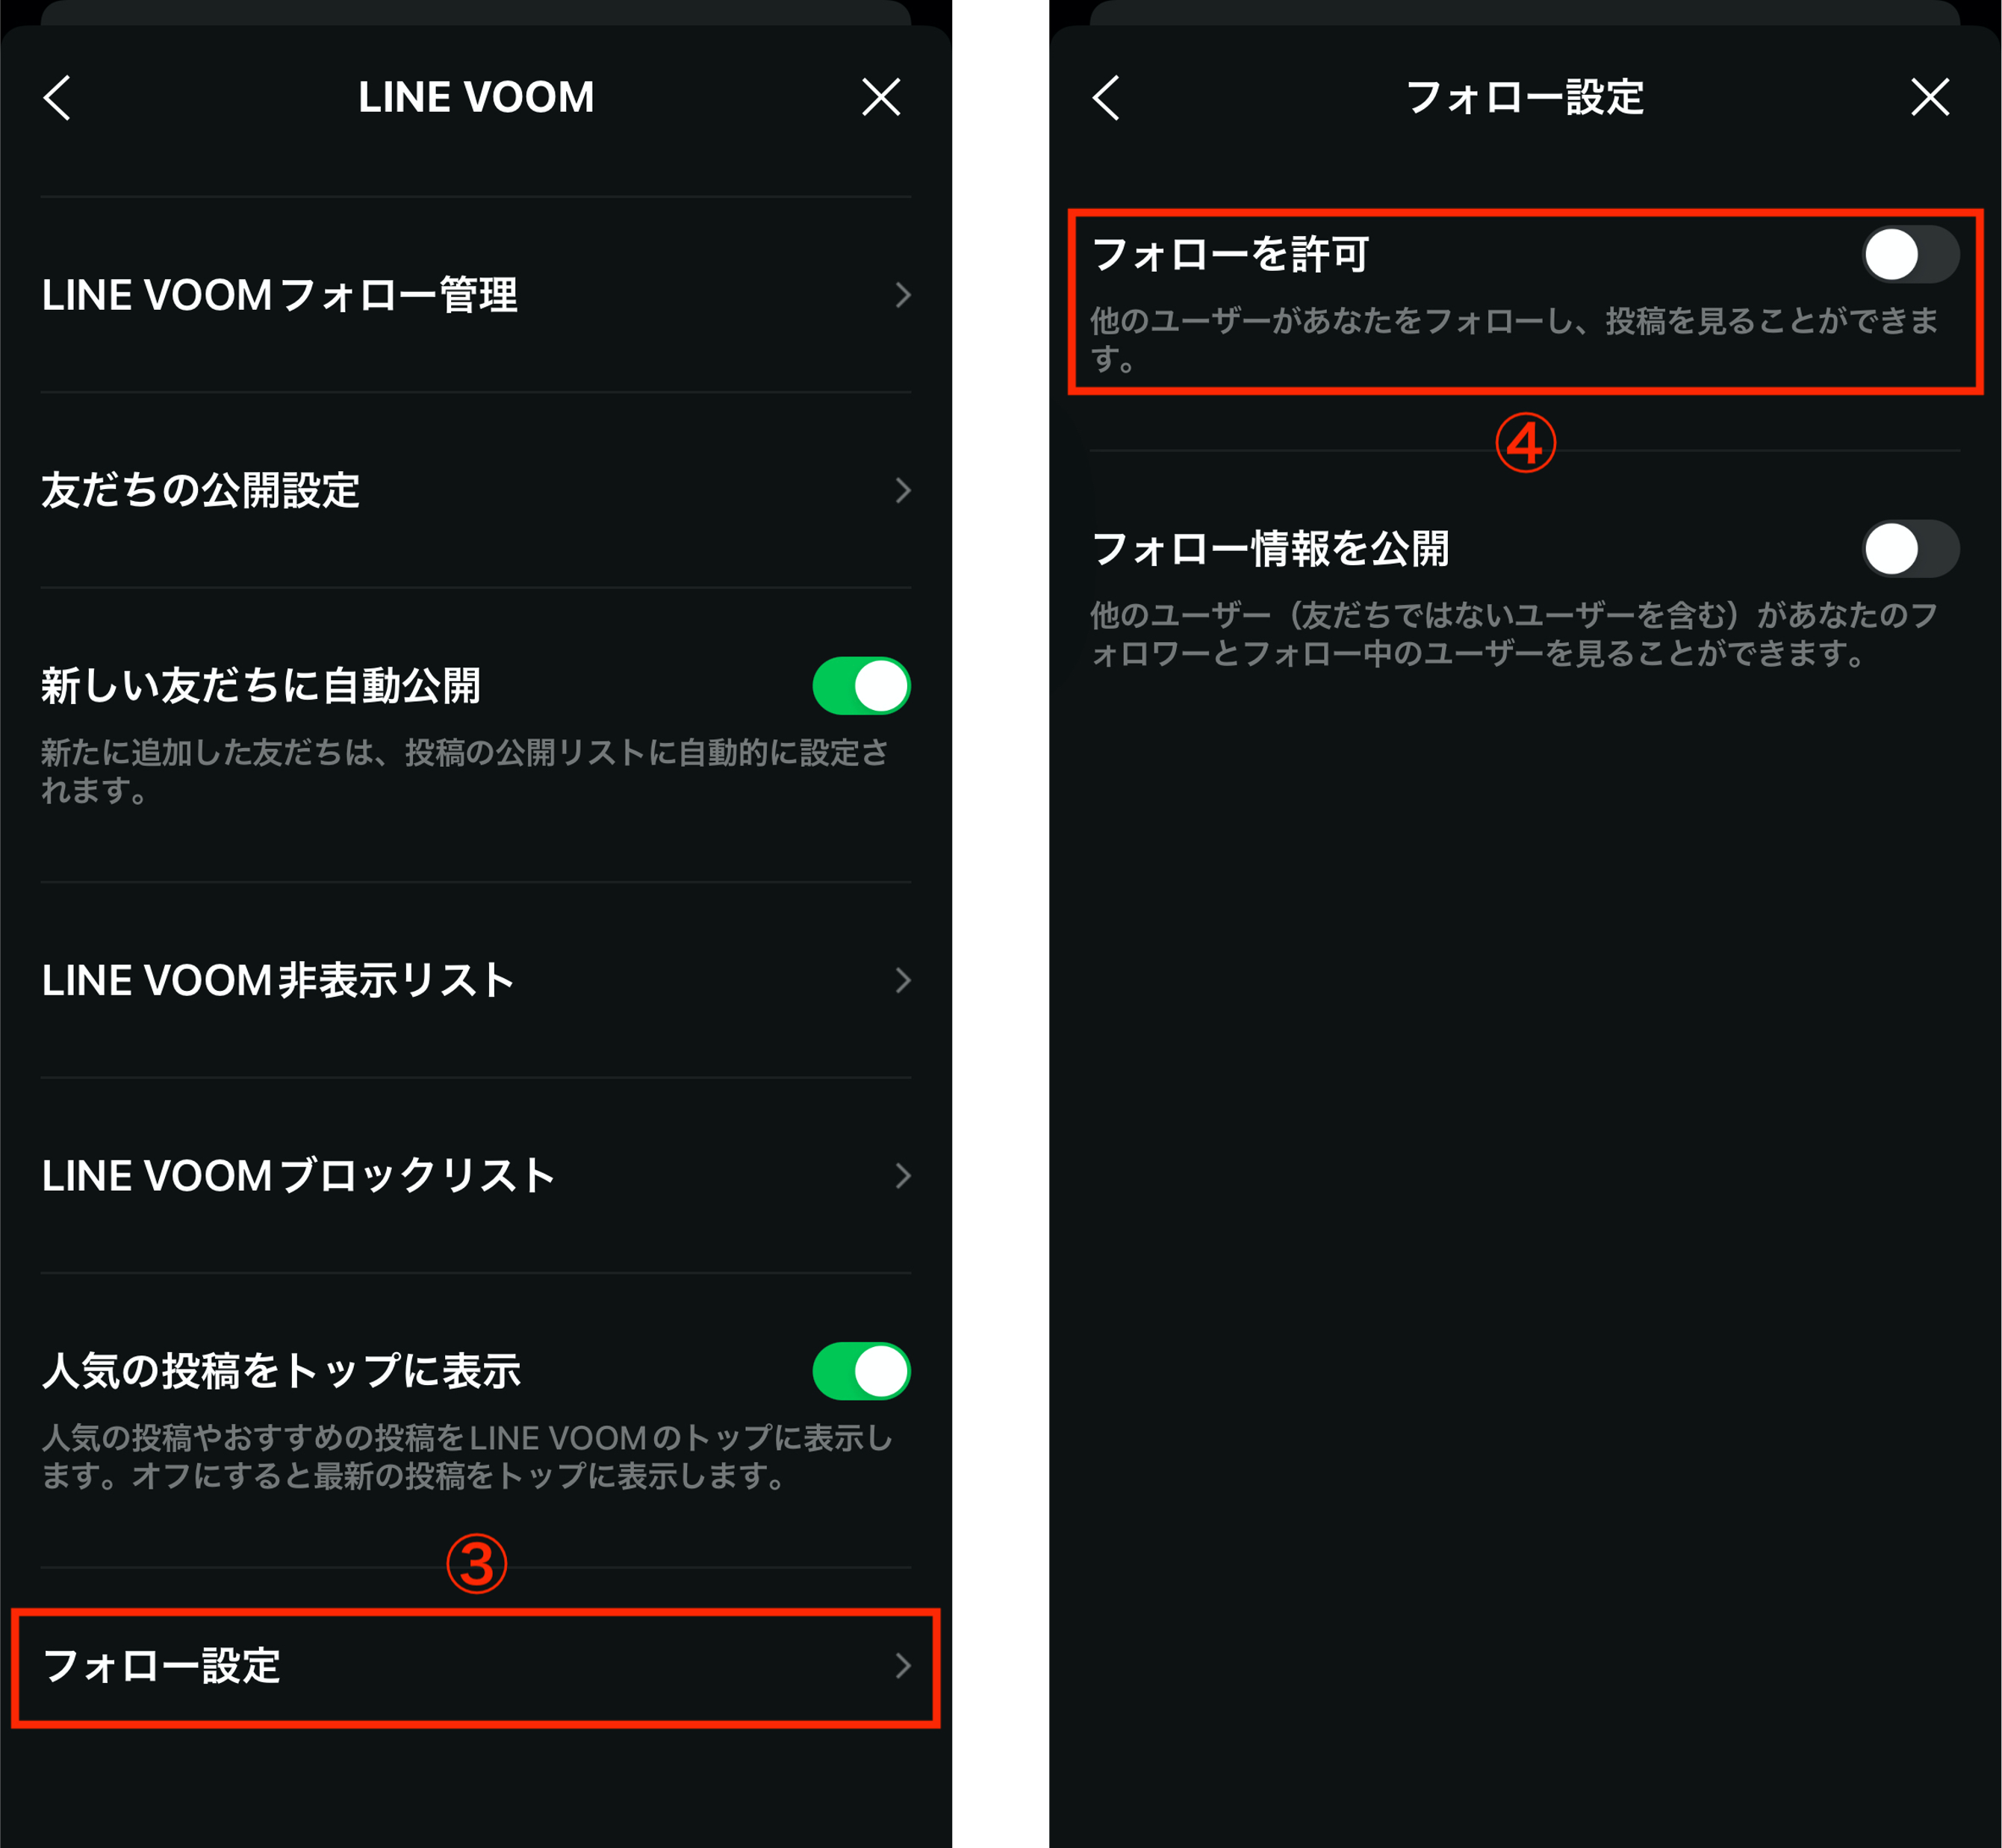
Task: Tap the chevron beside フォロー設定
Action: 903,1665
